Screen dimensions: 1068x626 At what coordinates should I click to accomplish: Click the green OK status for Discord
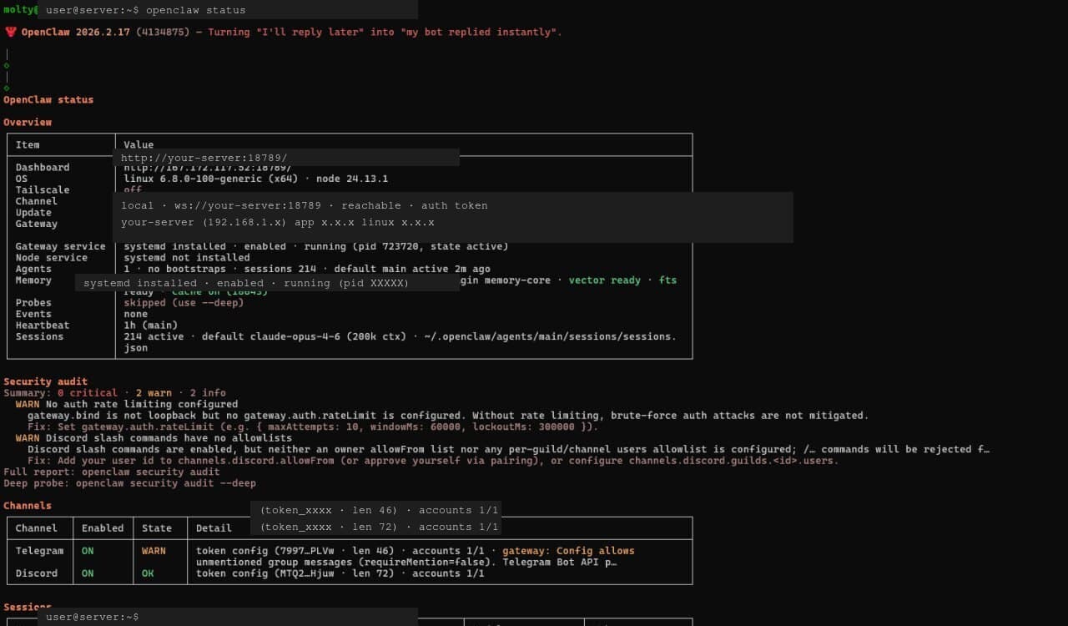click(148, 573)
